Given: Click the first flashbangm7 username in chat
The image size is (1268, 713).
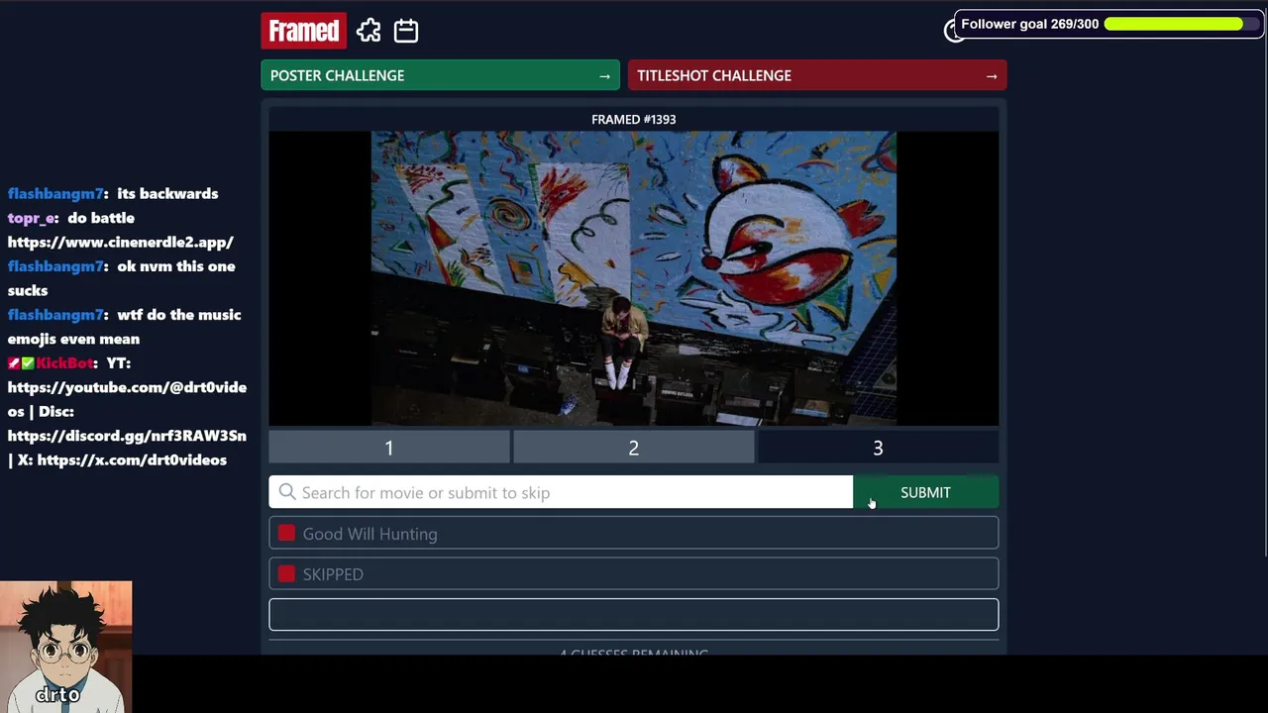Looking at the screenshot, I should (56, 193).
